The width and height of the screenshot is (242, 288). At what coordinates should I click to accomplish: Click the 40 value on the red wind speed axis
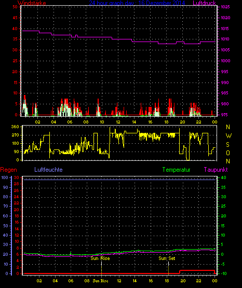[15, 29]
